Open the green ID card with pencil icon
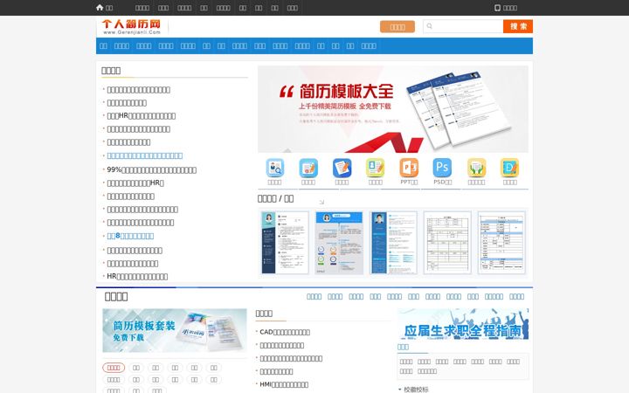The image size is (629, 393). click(x=376, y=168)
